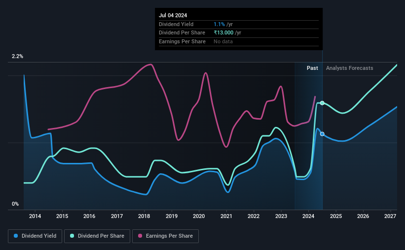Toggle the Earnings Per Share legend series
405x250 pixels.
(x=165, y=236)
